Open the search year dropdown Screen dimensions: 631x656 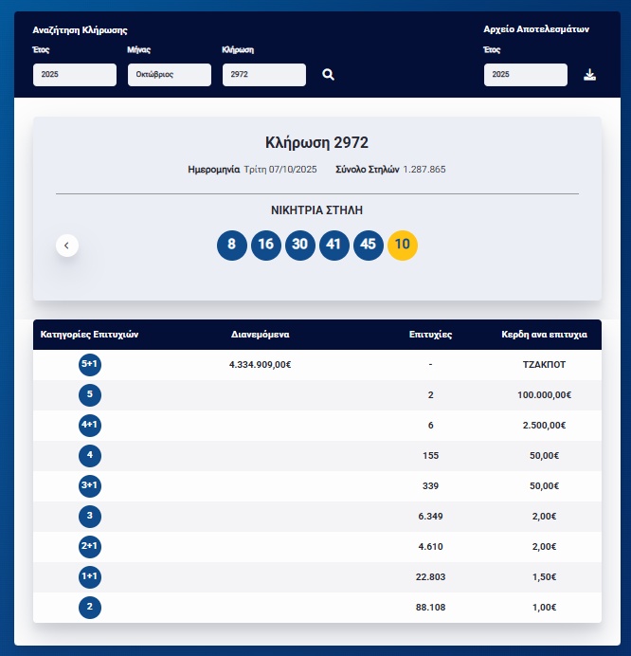tap(75, 75)
